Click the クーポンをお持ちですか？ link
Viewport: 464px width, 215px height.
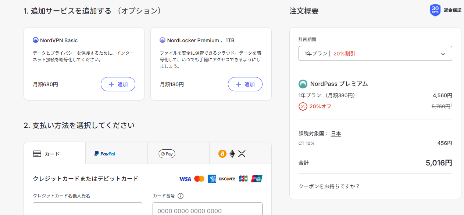(x=329, y=186)
